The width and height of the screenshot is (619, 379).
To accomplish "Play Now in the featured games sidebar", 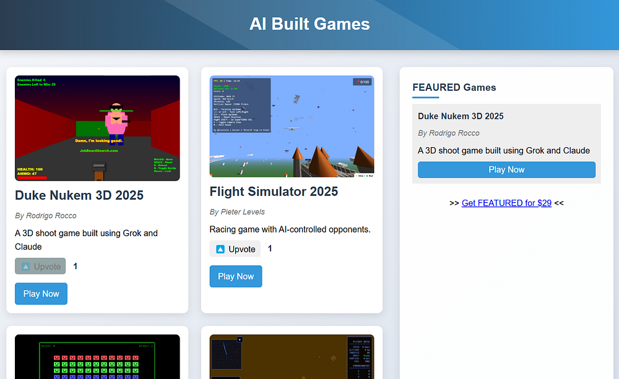I will click(x=506, y=169).
